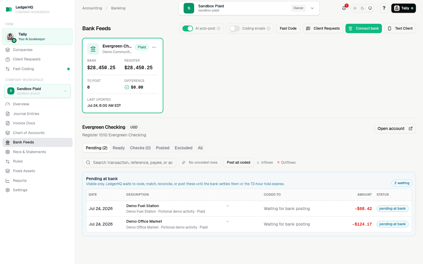Open the Excluded tab
This screenshot has height=264, width=423.
pyautogui.click(x=184, y=148)
